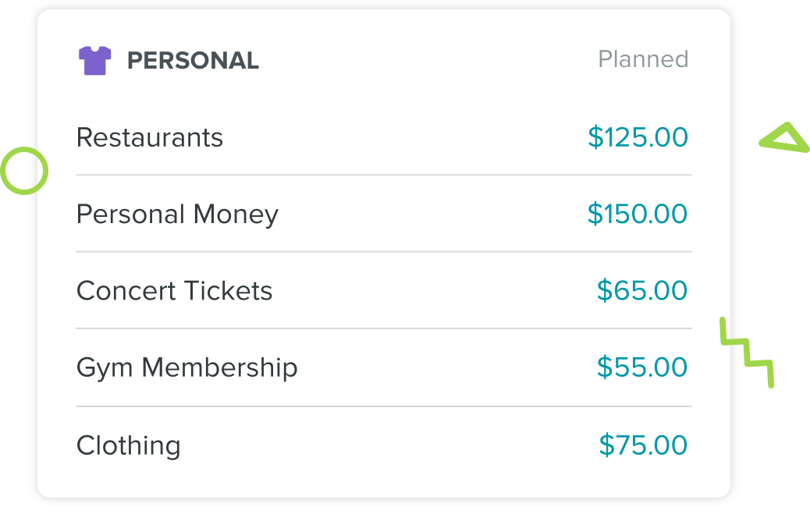The width and height of the screenshot is (810, 507).
Task: Edit the $65.00 Concert Tickets amount
Action: pos(642,290)
